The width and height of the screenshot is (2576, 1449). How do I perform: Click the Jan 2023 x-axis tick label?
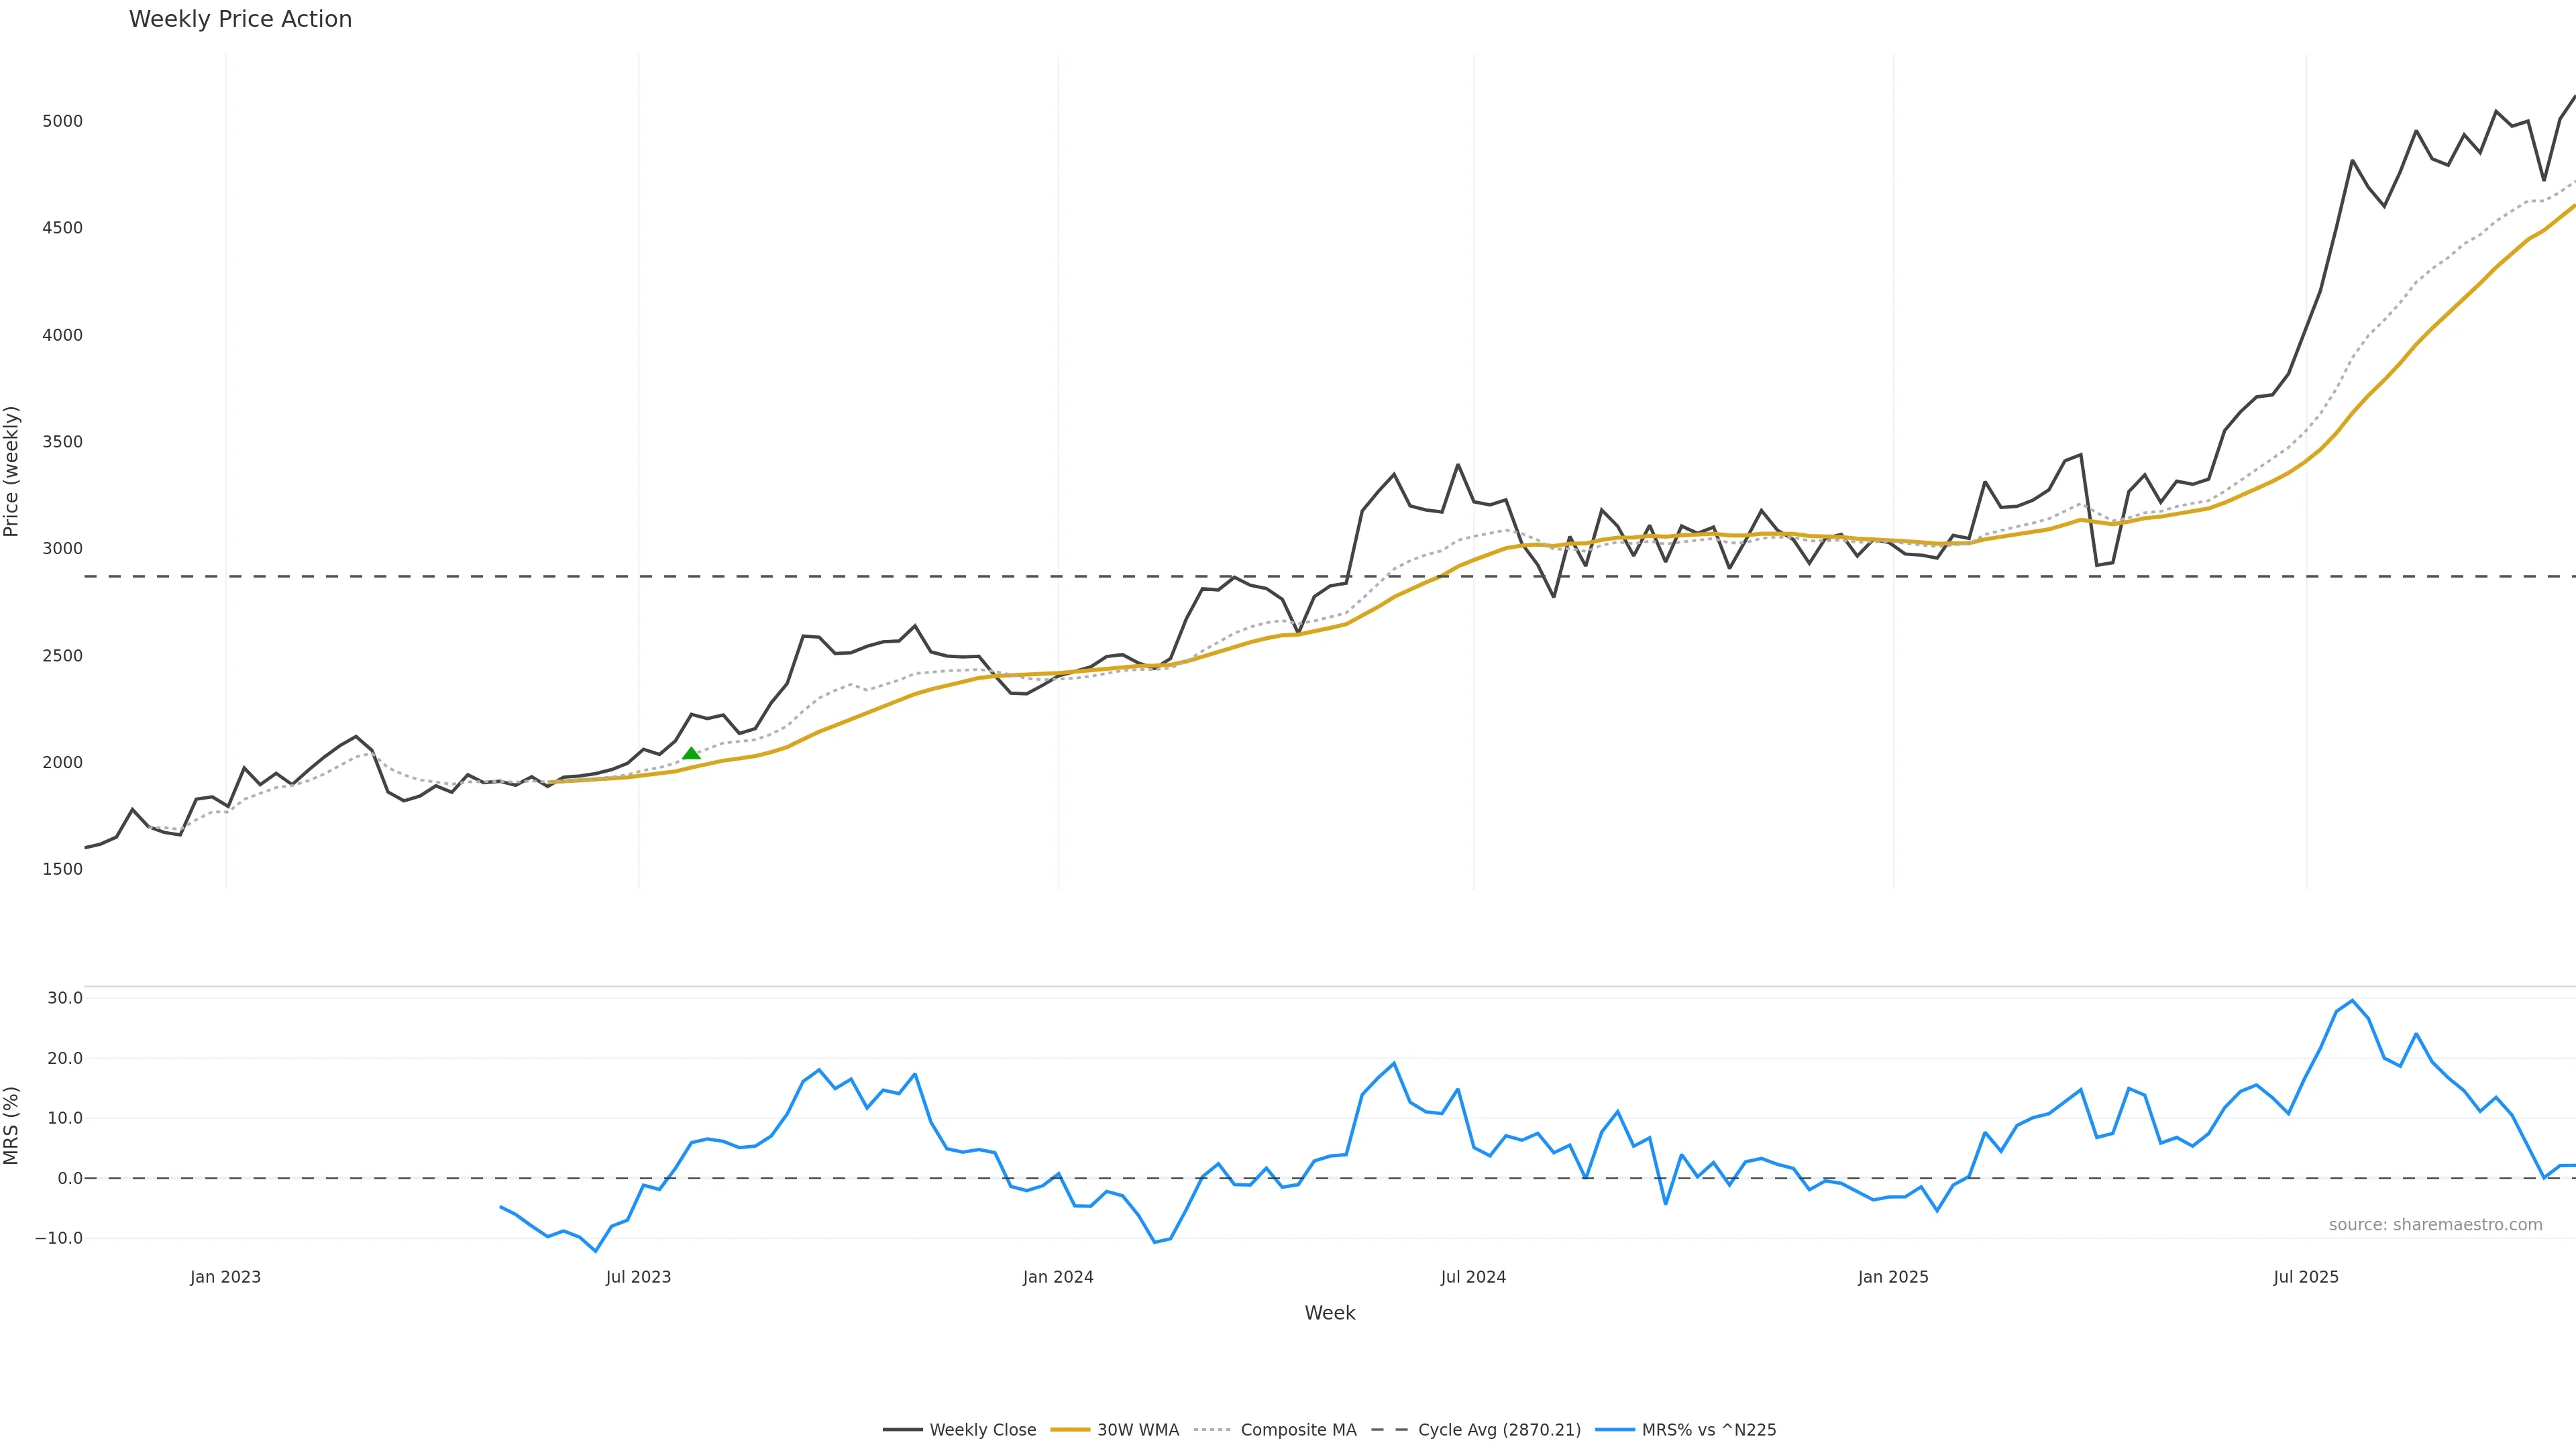pos(225,1277)
